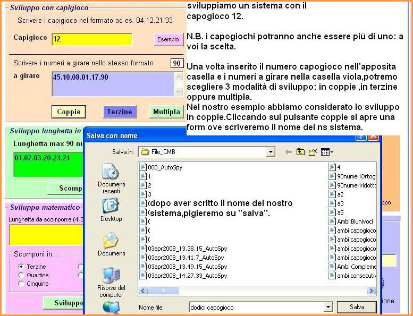This screenshot has width=413, height=316.
Task: Click the back arrow in Salva con nome
Action: (288, 152)
